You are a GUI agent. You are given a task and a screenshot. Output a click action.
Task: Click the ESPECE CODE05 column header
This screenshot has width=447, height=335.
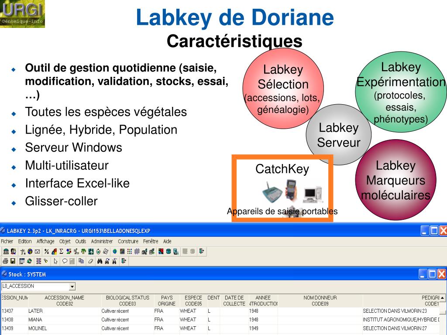pyautogui.click(x=193, y=301)
